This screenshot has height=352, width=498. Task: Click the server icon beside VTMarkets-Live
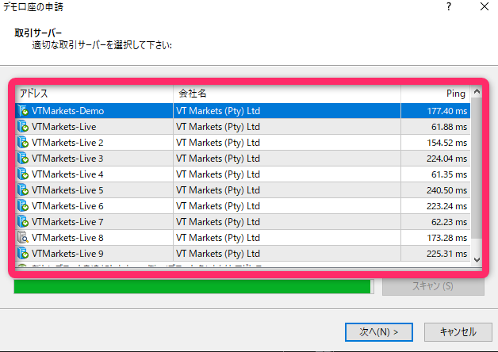(x=23, y=127)
